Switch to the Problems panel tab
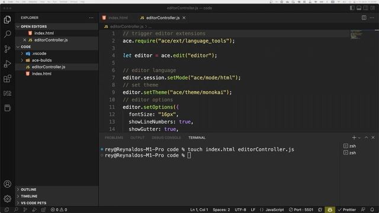 pyautogui.click(x=114, y=138)
